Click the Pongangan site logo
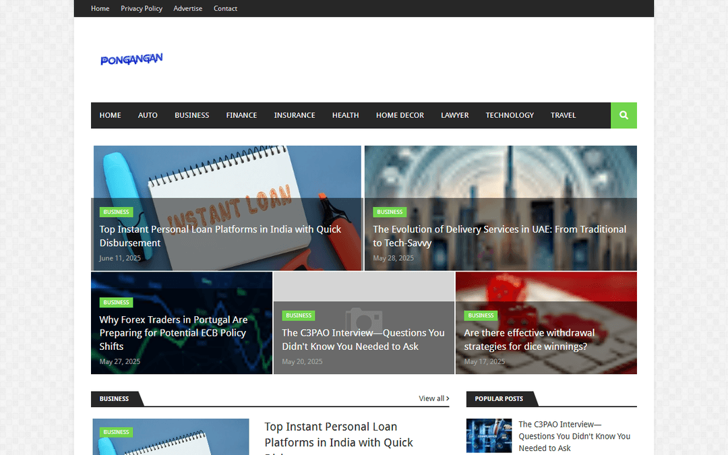 tap(131, 59)
